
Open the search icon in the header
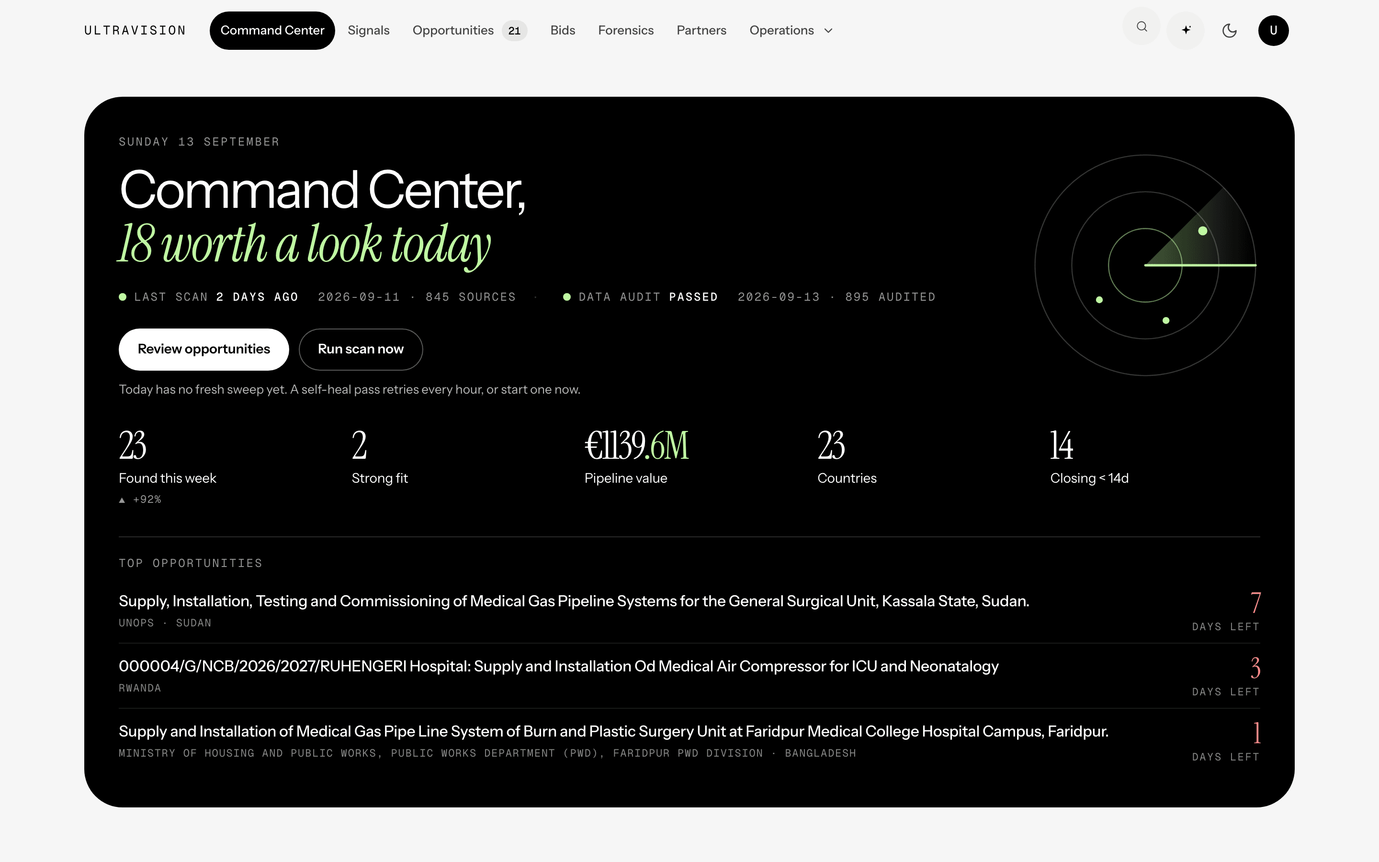coord(1142,27)
